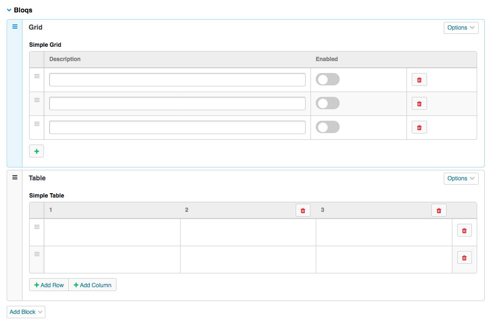Add new grid row with plus button
Screen dimensions: 492x323
point(36,151)
